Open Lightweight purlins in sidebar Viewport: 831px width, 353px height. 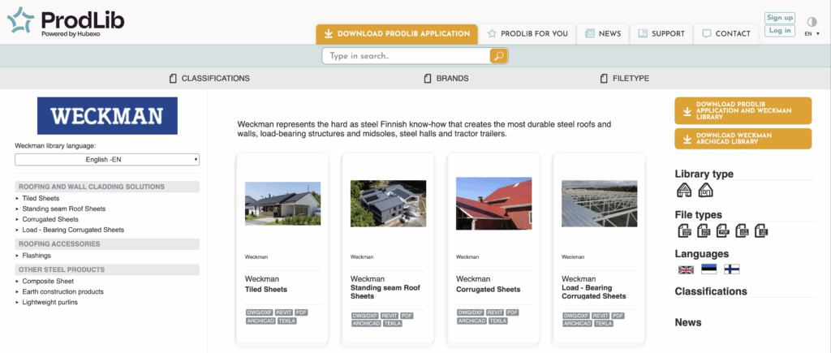50,302
